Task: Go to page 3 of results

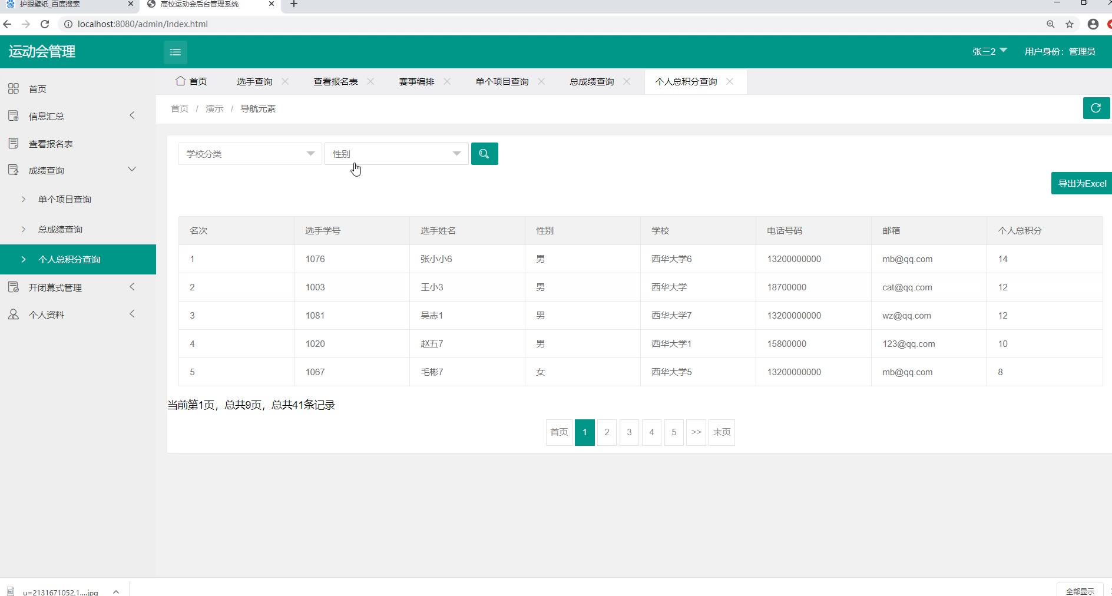Action: tap(629, 432)
